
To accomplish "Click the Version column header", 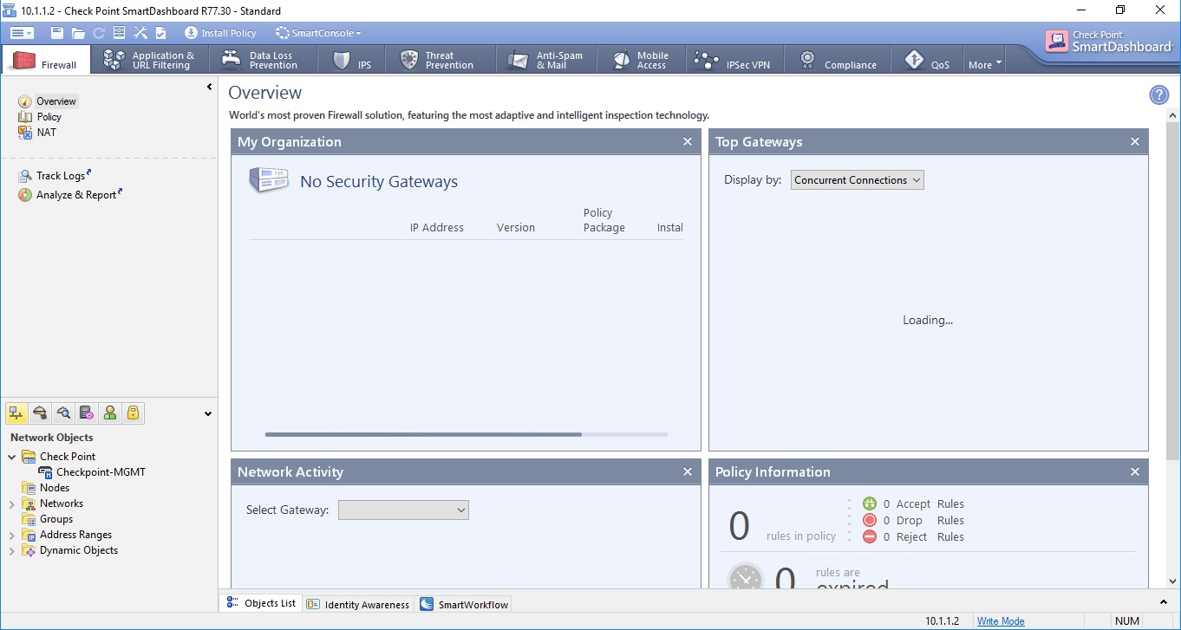I will [516, 228].
